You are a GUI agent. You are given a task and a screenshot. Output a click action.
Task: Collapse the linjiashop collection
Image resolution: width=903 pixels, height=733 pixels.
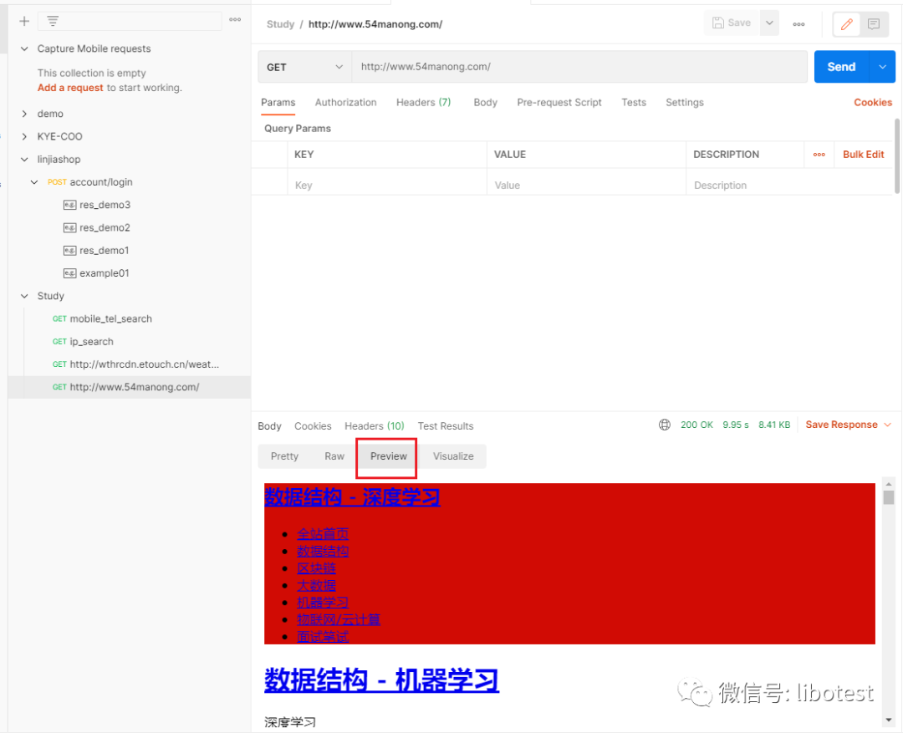coord(24,159)
